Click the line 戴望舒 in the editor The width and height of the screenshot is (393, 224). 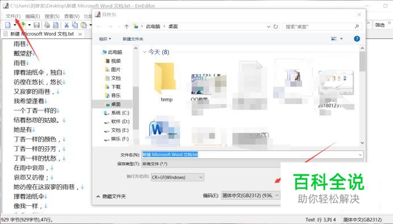coord(23,53)
